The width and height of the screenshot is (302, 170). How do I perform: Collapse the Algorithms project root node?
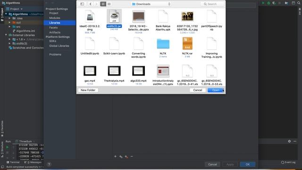tap(6, 14)
